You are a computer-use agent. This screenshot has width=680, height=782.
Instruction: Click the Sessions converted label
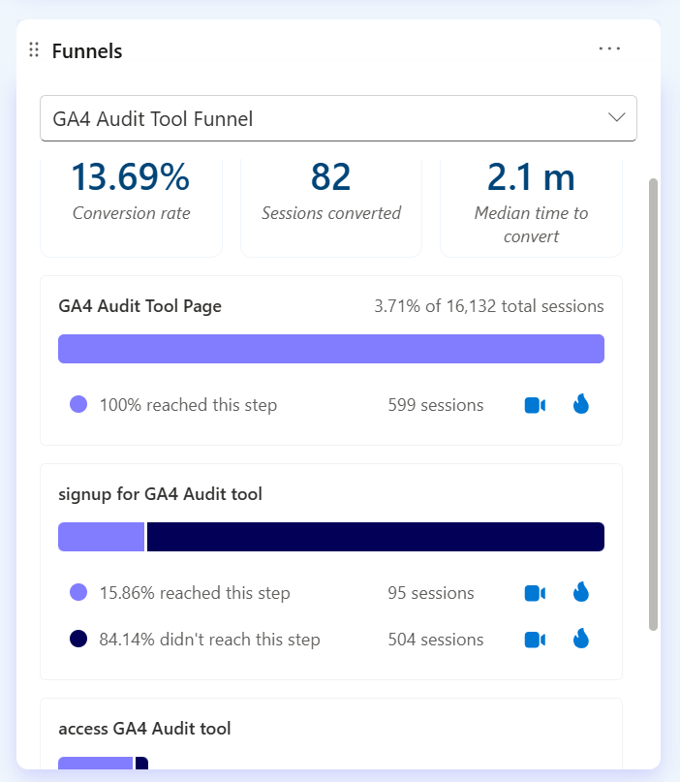click(x=331, y=213)
